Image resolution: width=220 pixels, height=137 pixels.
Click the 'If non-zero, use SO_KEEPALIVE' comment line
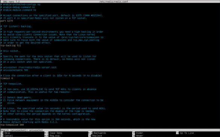coord(49,89)
